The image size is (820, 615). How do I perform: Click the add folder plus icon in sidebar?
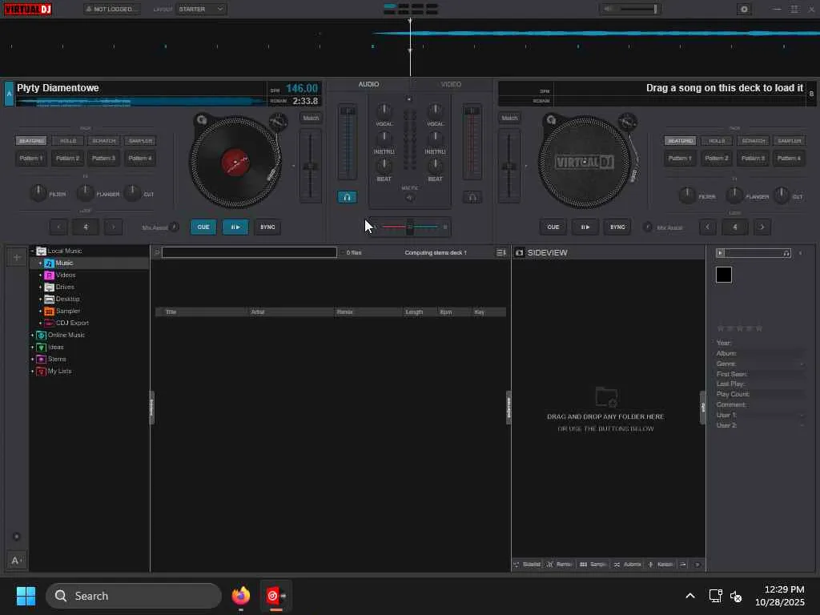point(17,257)
